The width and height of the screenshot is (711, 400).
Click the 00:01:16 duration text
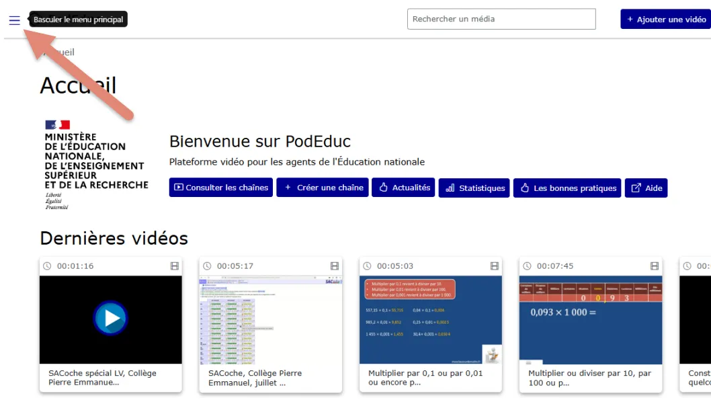tap(75, 266)
